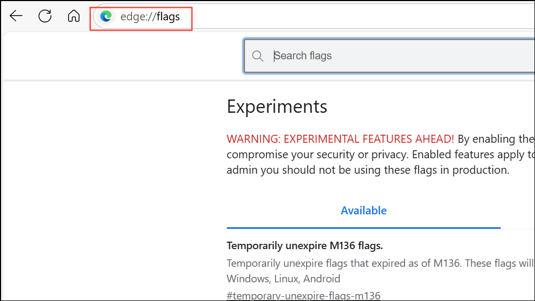Click the 'compromise your security or privacy' line

coord(317,155)
